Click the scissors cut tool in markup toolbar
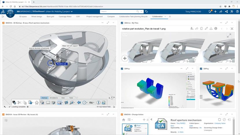This screenshot has height=135, width=240. click(19, 103)
